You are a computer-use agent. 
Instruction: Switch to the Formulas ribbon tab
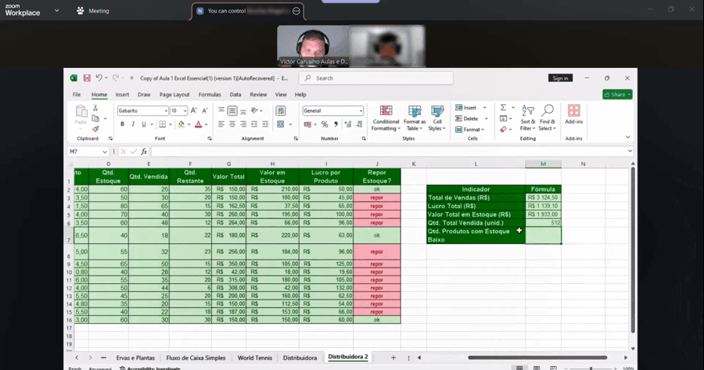[210, 95]
